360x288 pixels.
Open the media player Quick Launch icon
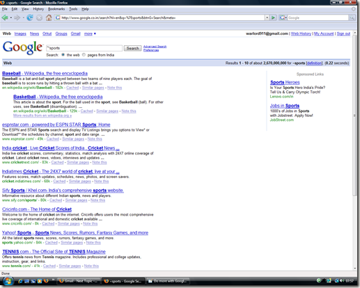point(40,281)
